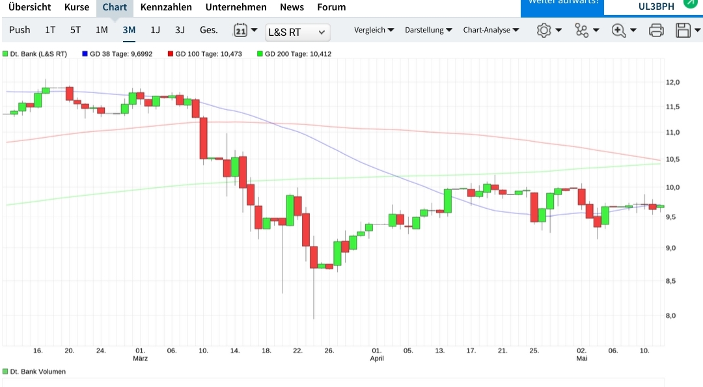Open the print chart icon

655,30
